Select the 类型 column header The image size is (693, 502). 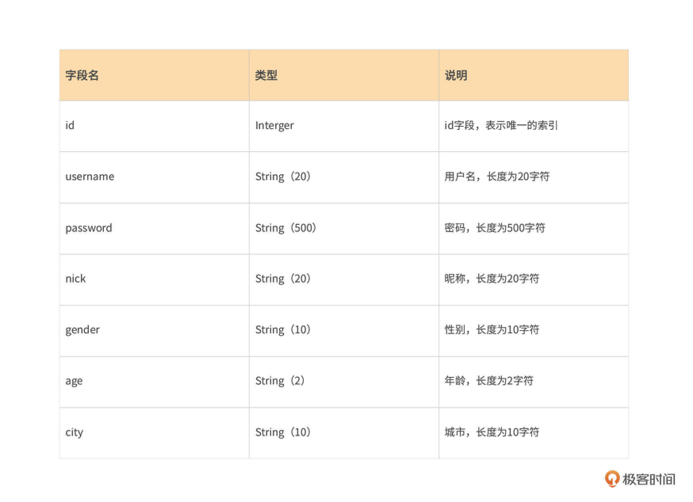tap(266, 75)
